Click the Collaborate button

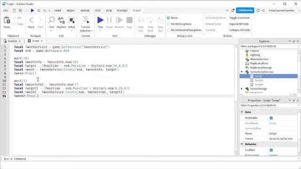[245, 10]
